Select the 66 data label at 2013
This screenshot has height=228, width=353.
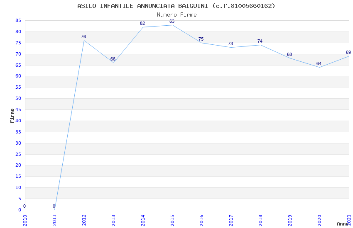click(x=113, y=59)
